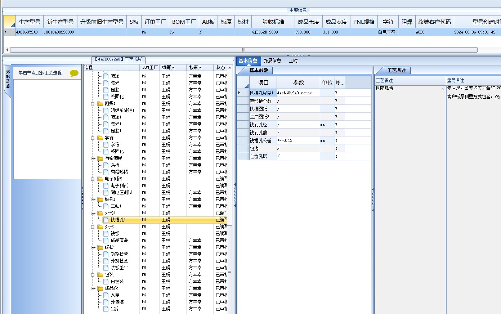The image size is (501, 314).
Task: Click the 终端客户代码 column header
Action: (x=434, y=22)
